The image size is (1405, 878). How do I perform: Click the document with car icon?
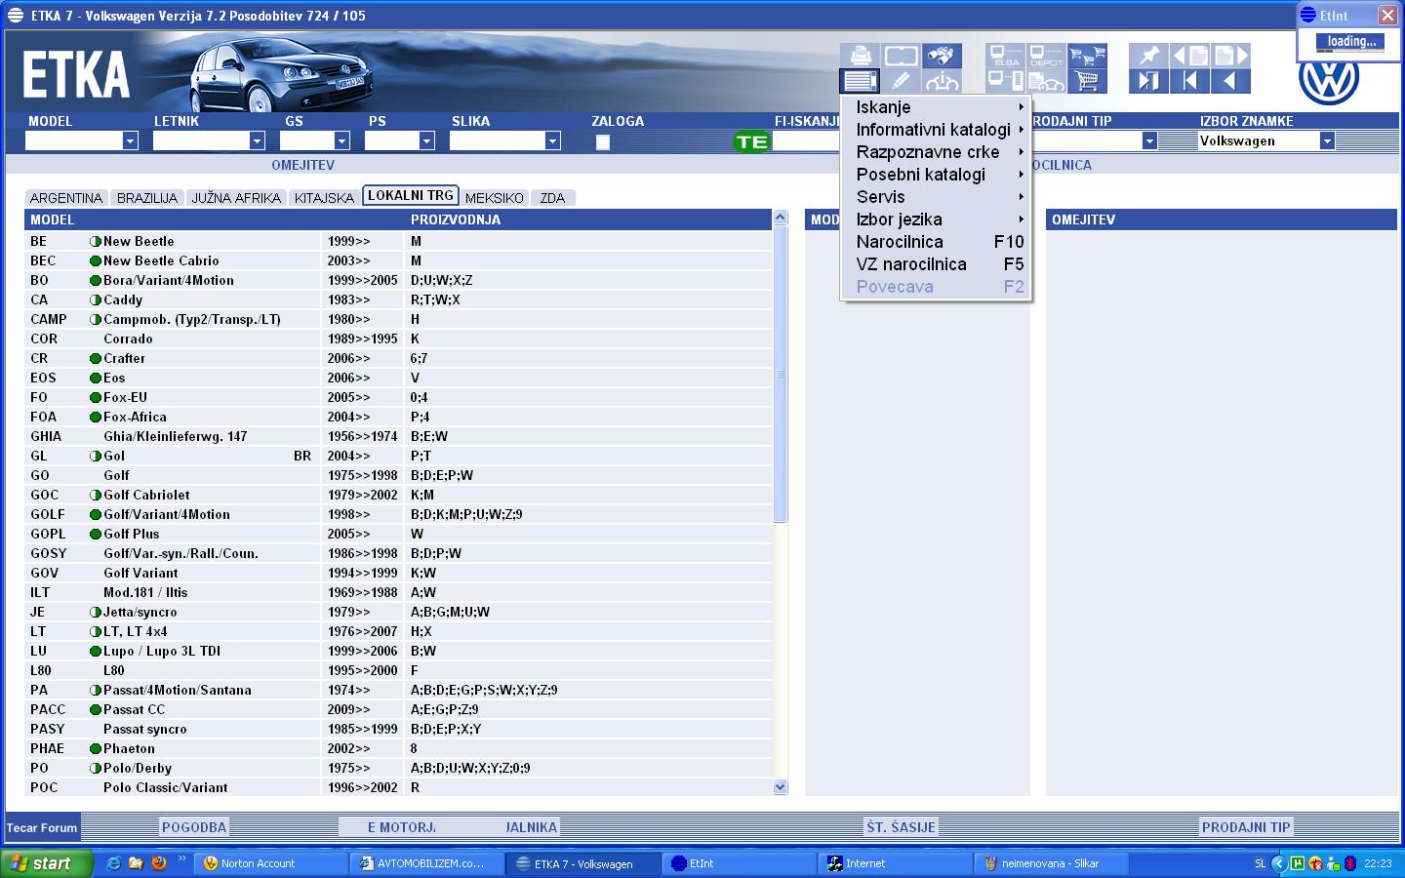click(1047, 81)
